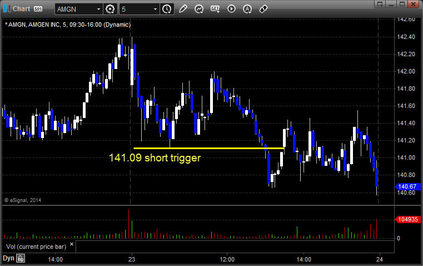Expand the interval dropdown showing 5

tap(155, 9)
